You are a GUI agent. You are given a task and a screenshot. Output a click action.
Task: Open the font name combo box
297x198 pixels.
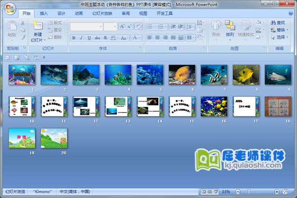86,26
